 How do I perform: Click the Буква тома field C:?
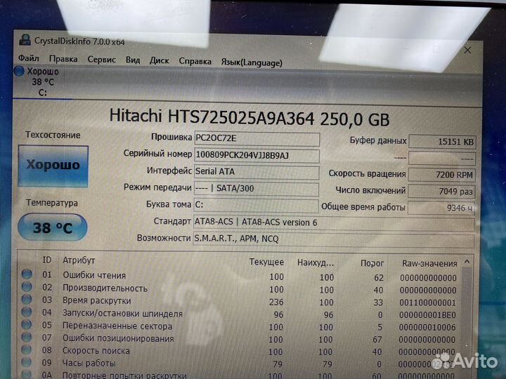pyautogui.click(x=256, y=206)
